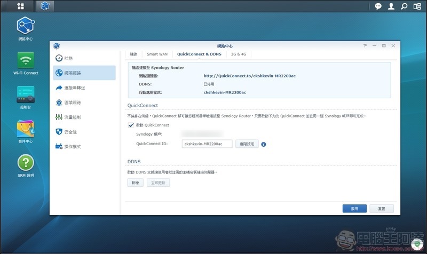Maximize the 網路中心 window
427x254 pixels.
coord(384,46)
